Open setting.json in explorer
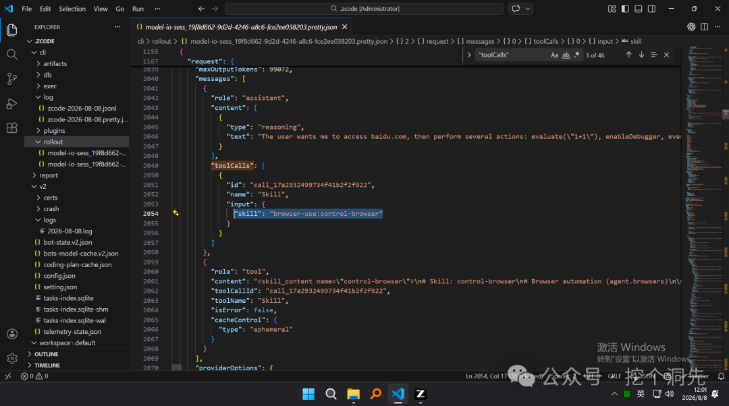Viewport: 729px width, 406px height. click(x=60, y=287)
